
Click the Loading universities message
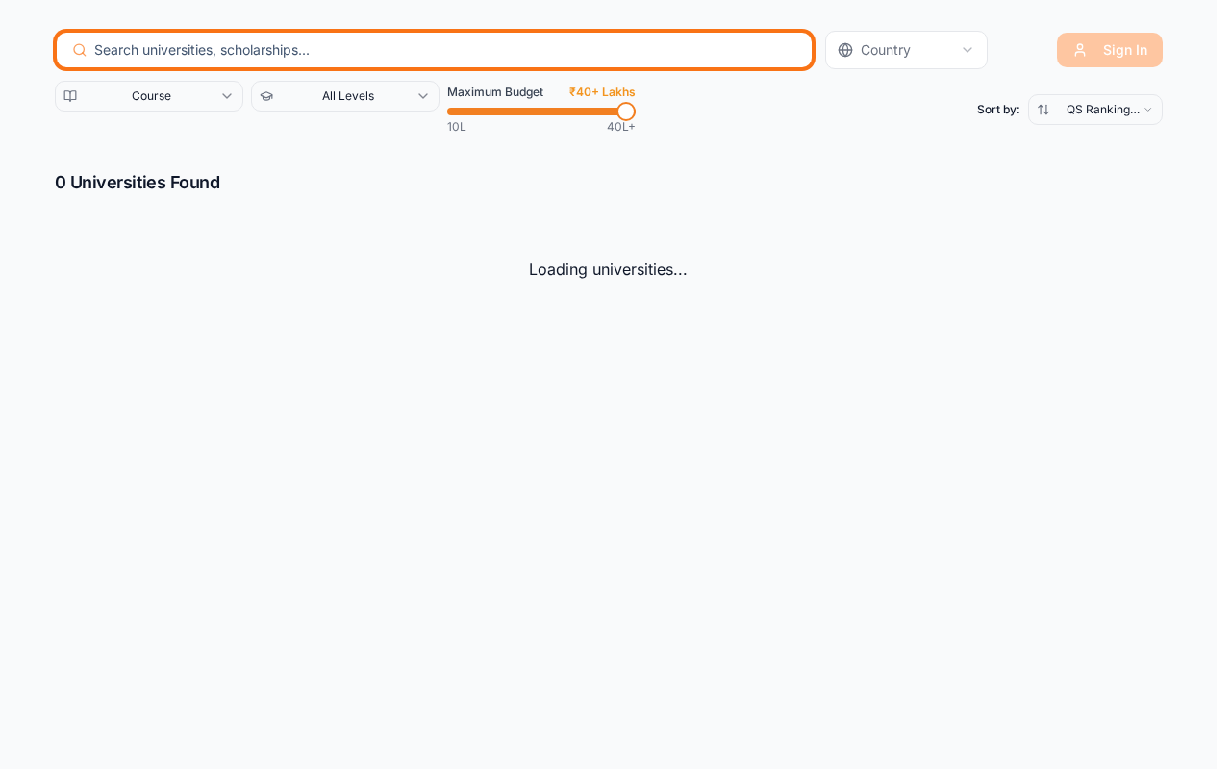click(x=608, y=269)
